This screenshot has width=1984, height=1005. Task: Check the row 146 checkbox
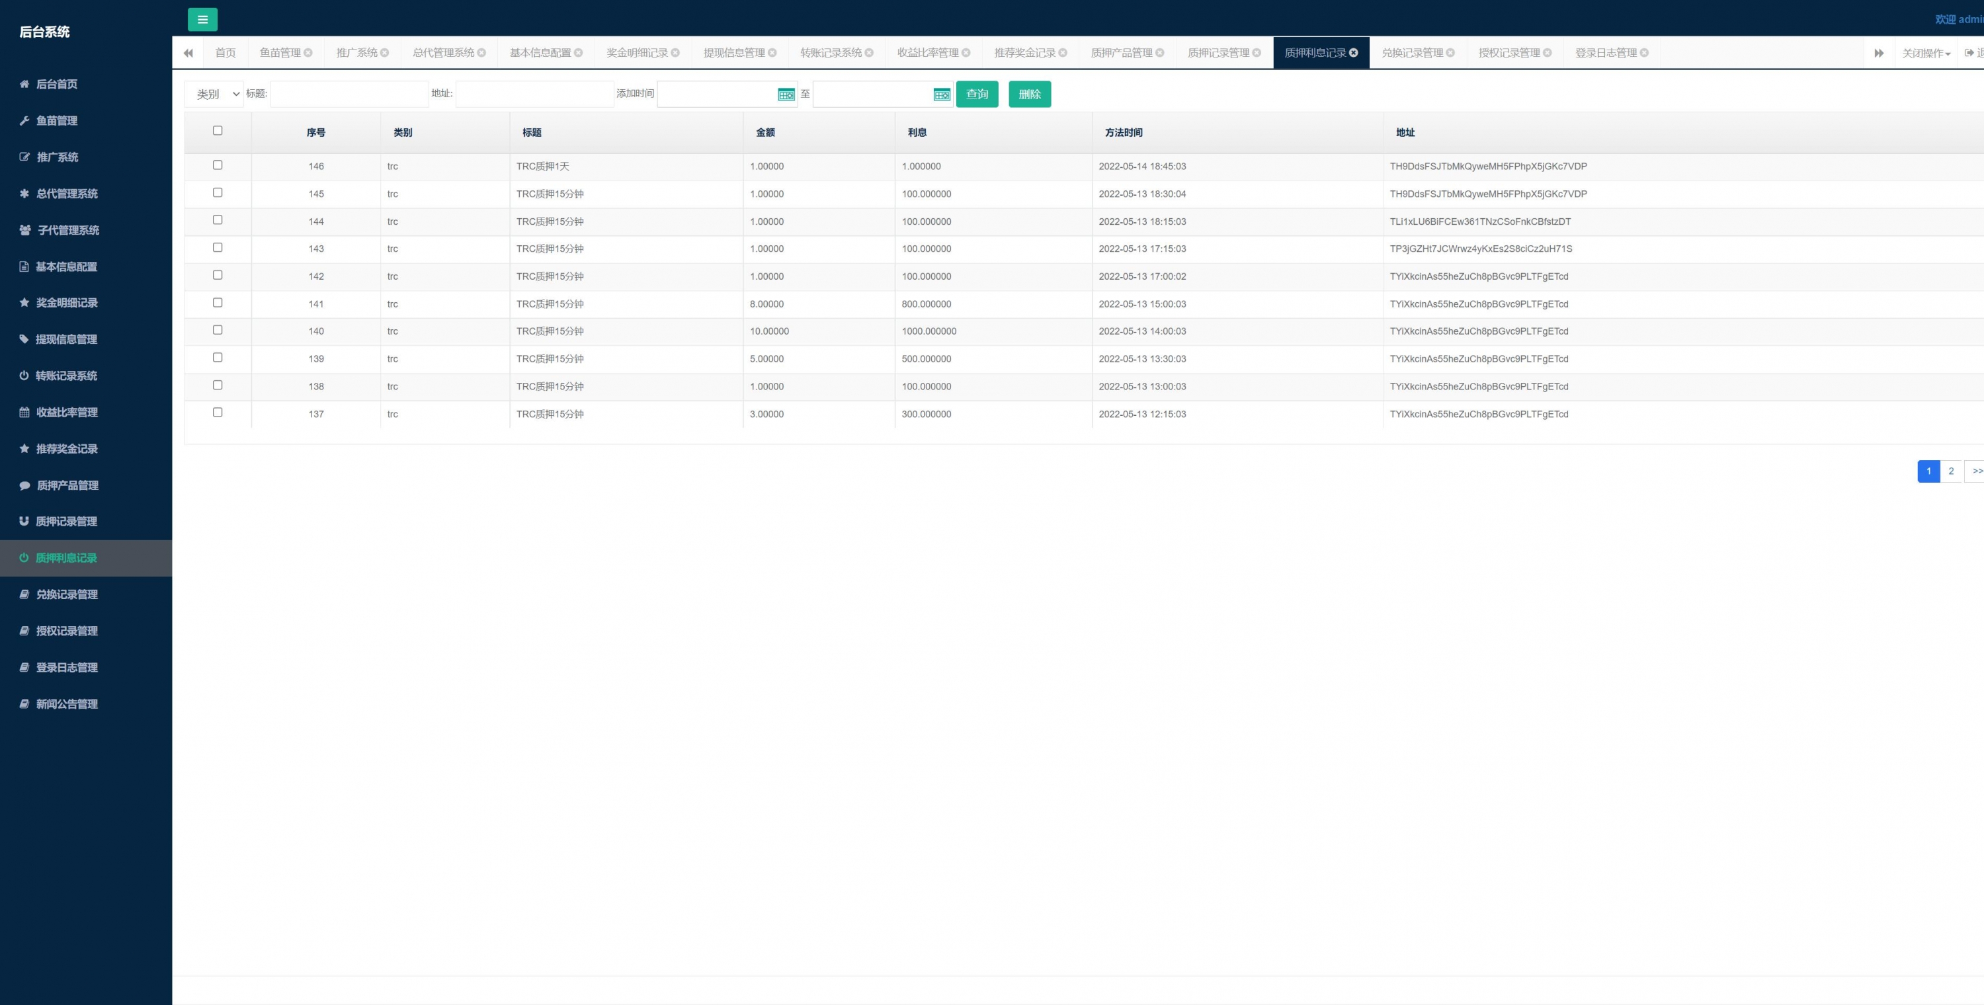(x=217, y=165)
